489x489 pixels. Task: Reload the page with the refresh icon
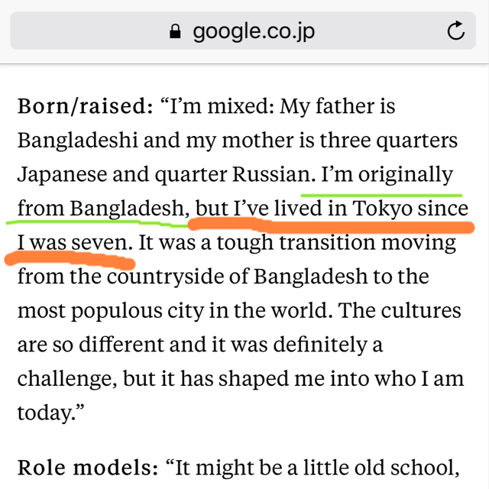pyautogui.click(x=456, y=31)
